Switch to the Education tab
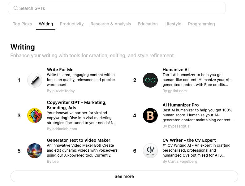Viewport: 245px width, 186px height. (x=148, y=24)
